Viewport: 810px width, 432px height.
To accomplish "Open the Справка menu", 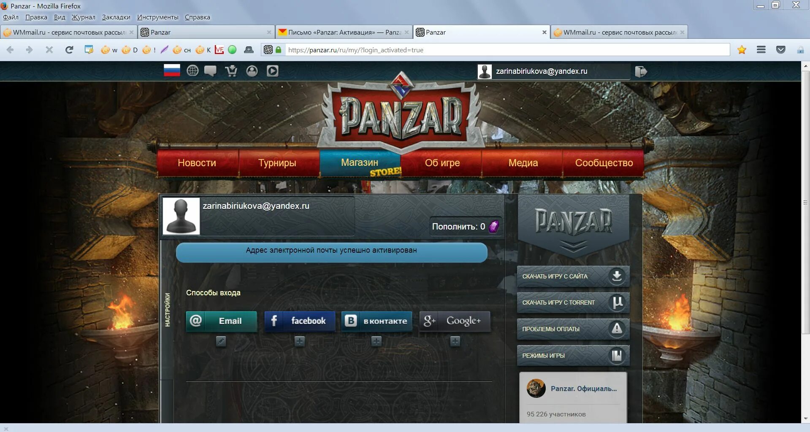I will [198, 17].
